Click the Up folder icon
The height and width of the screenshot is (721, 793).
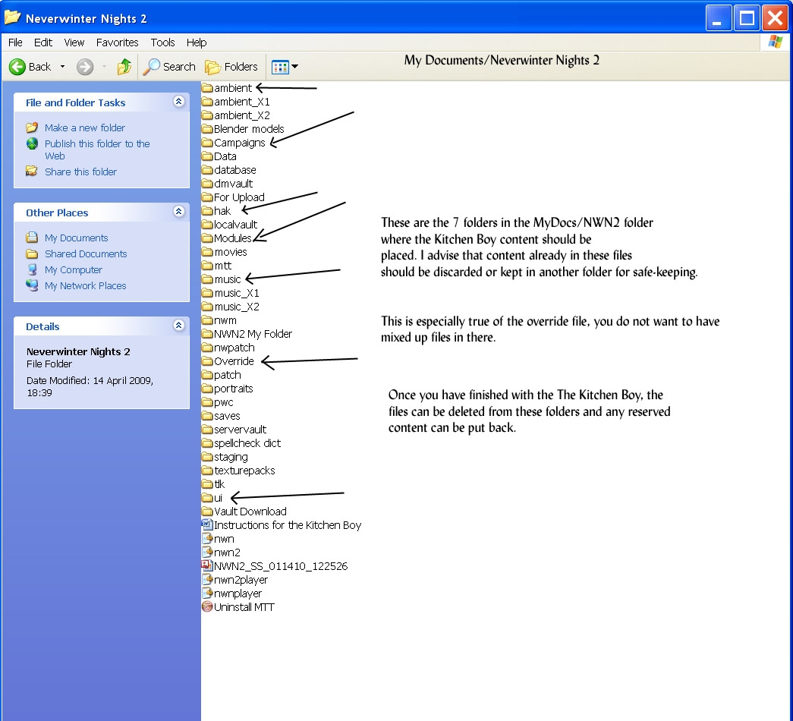click(124, 67)
